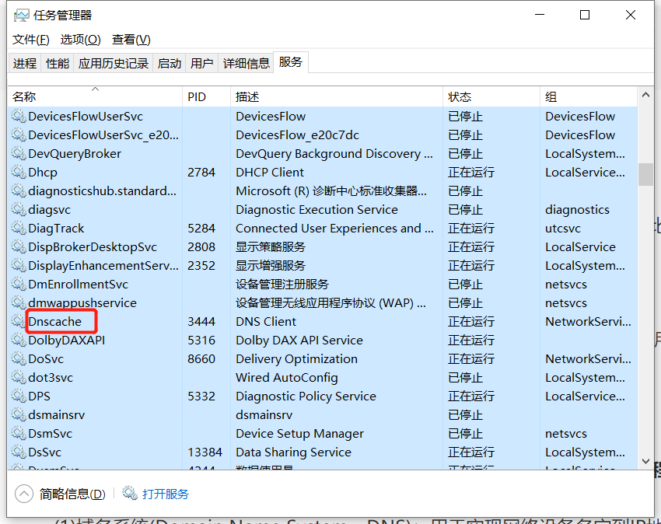The image size is (661, 524).
Task: Switch to the 进程 tab
Action: coord(25,61)
